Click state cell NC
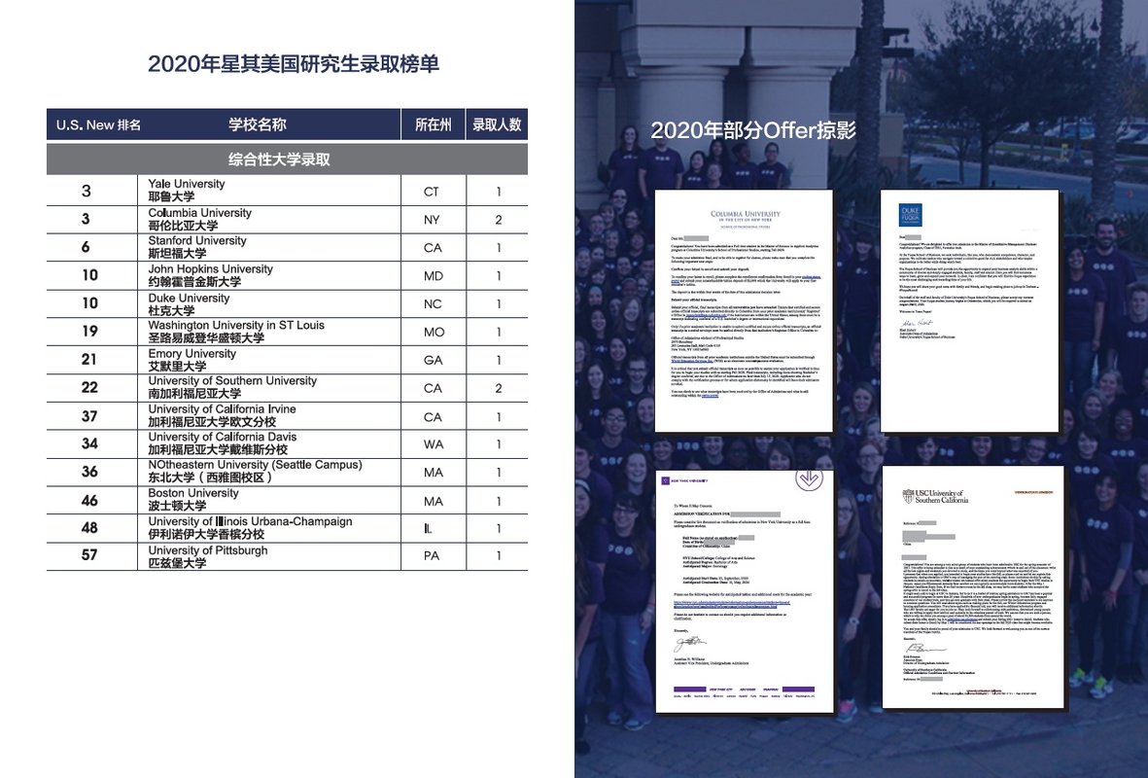This screenshot has height=778, width=1148. point(433,304)
